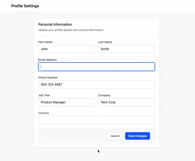Screen dimensions: 195x161
Task: Click the Last Name label text
Action: pos(105,42)
